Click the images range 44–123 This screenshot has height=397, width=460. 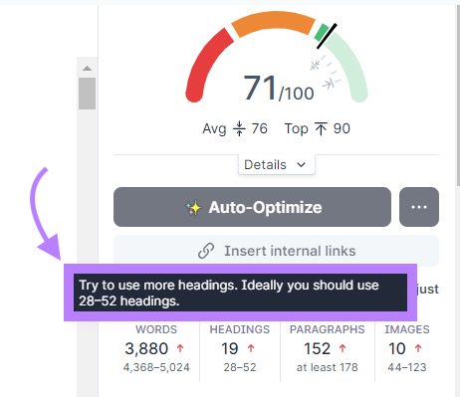tap(407, 367)
